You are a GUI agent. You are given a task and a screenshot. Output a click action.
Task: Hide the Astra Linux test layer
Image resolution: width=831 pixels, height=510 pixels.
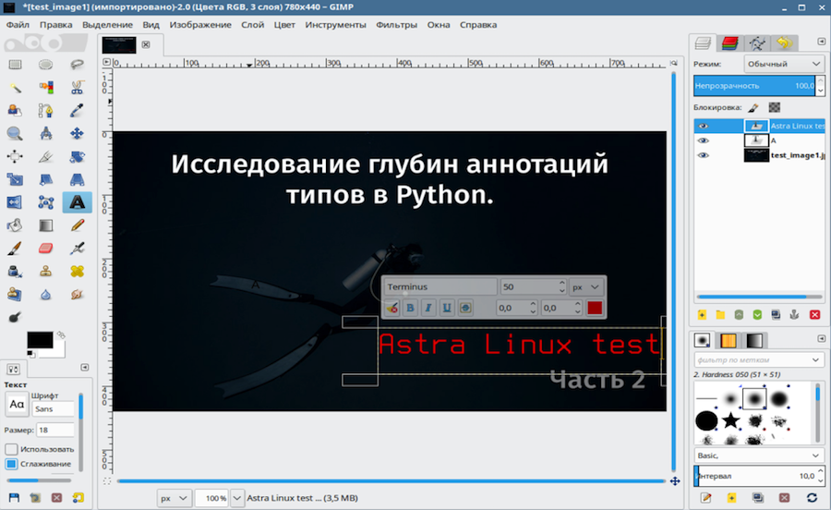click(704, 126)
